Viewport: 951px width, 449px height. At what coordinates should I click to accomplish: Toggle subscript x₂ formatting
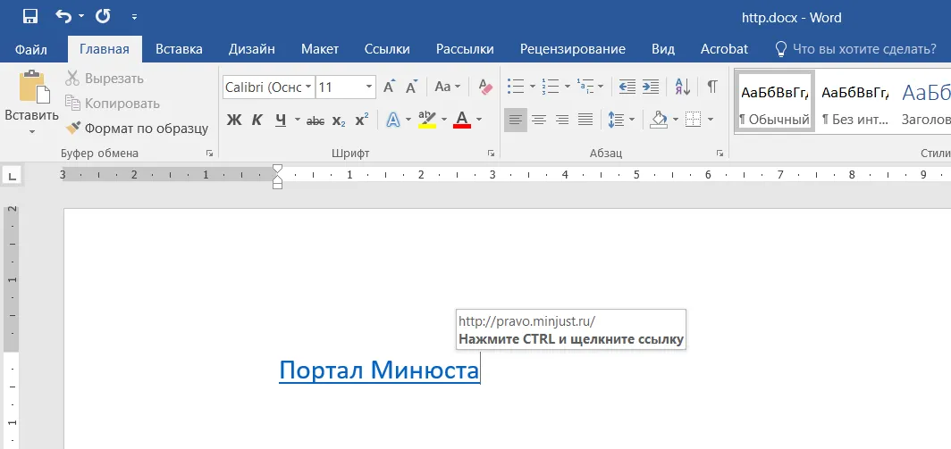coord(339,120)
